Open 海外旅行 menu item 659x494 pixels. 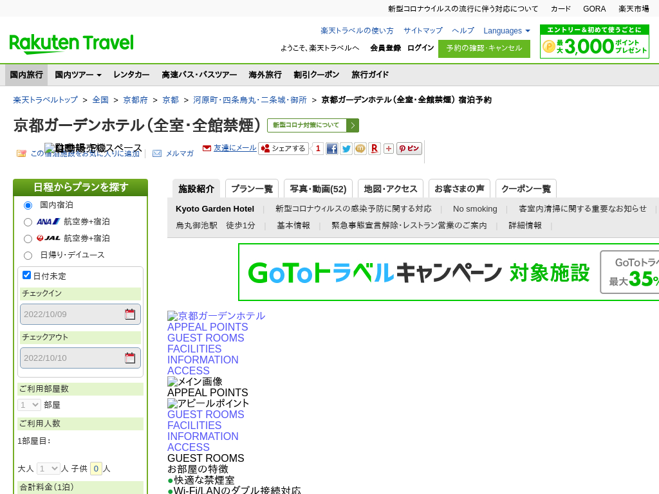[x=265, y=75]
